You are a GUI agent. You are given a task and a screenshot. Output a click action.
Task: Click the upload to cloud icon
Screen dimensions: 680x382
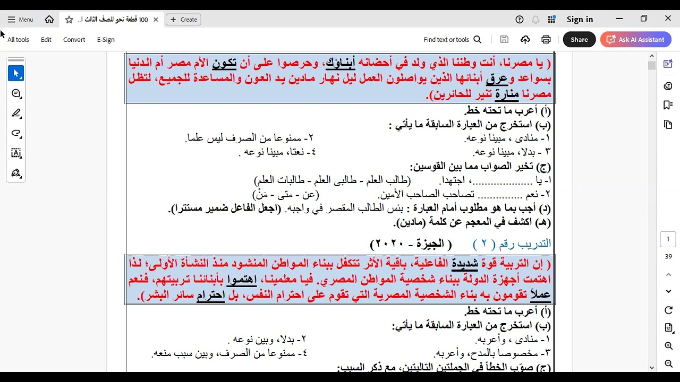click(525, 40)
